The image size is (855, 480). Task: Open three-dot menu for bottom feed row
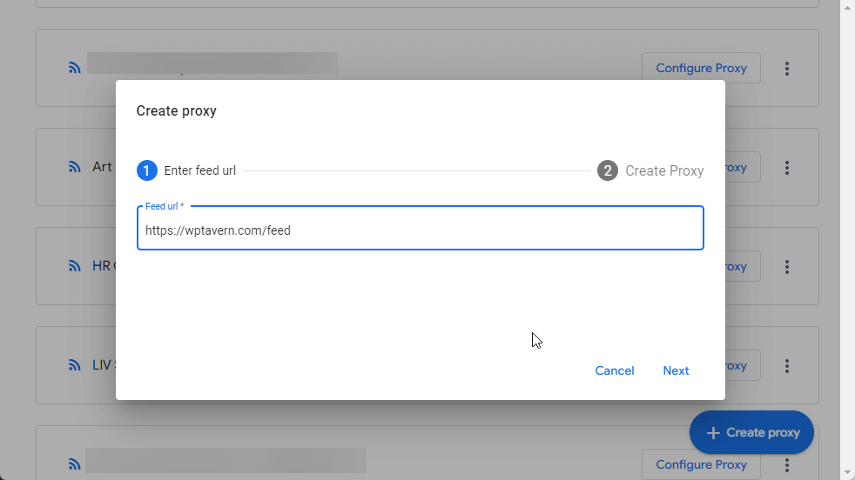coord(787,464)
